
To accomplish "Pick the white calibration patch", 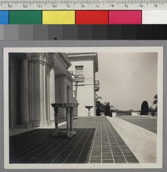I will coord(154,17).
